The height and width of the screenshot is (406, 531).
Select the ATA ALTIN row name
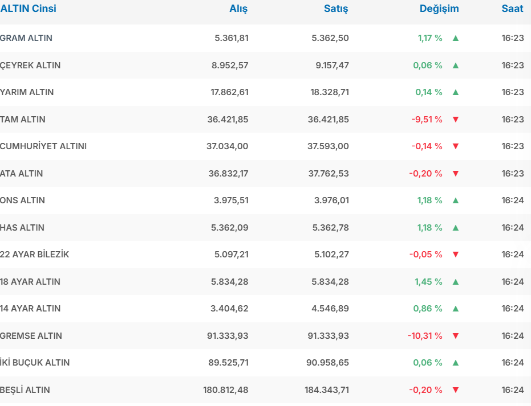coord(22,174)
